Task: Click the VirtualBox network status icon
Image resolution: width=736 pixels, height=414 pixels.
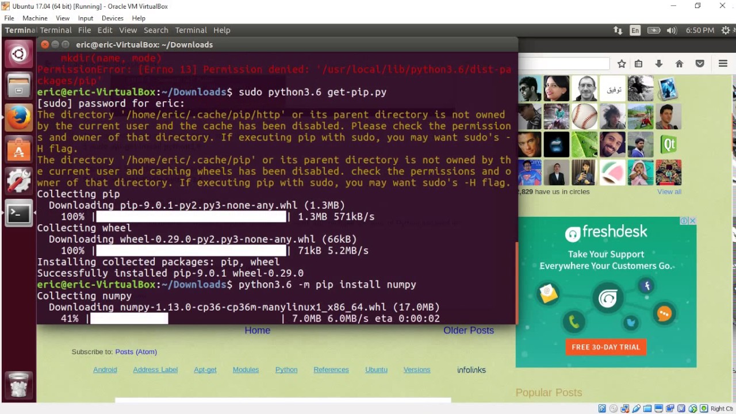Action: click(x=624, y=409)
